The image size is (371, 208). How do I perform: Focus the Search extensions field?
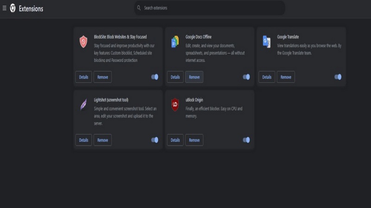210,8
